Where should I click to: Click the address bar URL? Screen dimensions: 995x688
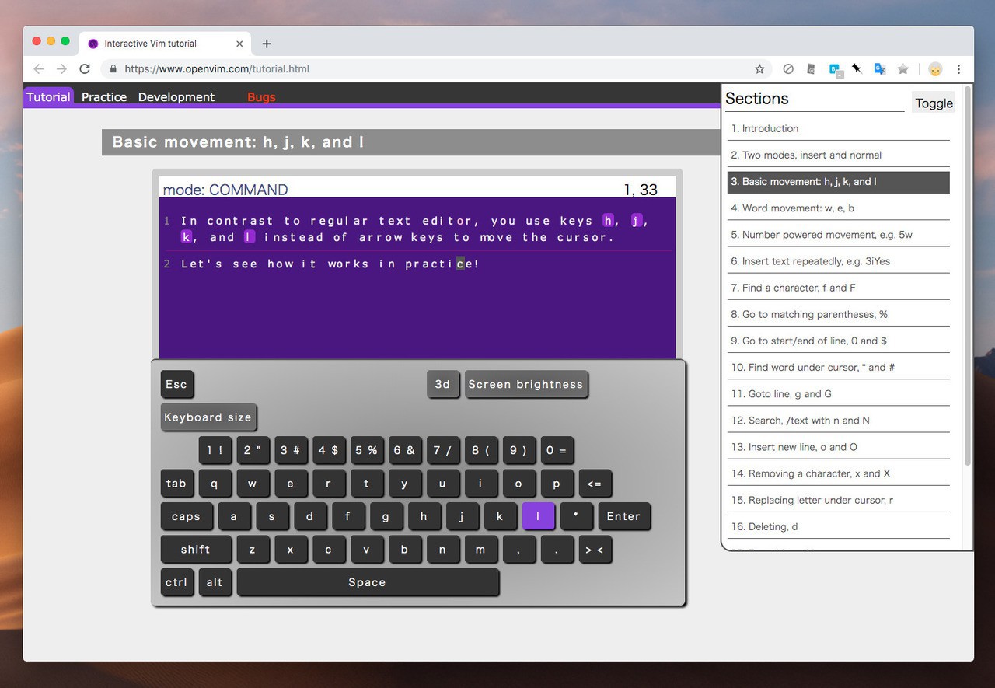point(217,69)
